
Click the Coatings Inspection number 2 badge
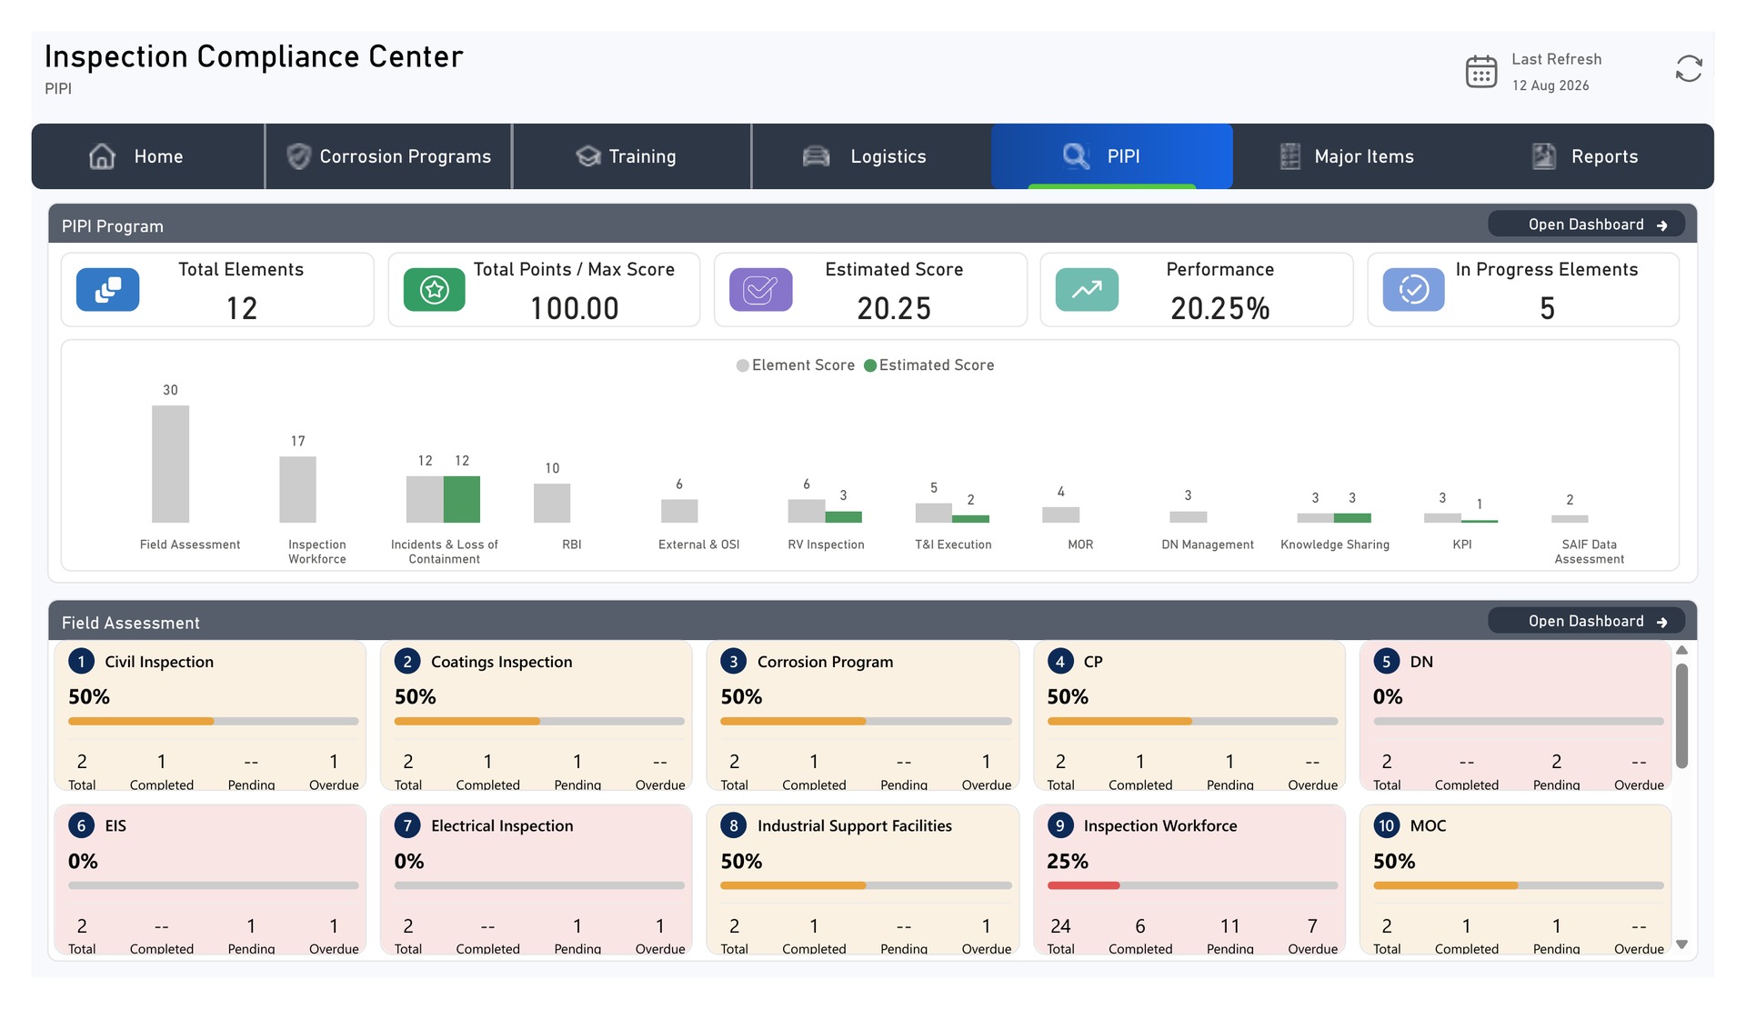[x=407, y=662]
